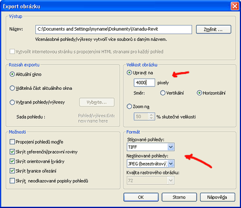
Task: Click the Velikost obrázku group label
Action: coord(142,65)
